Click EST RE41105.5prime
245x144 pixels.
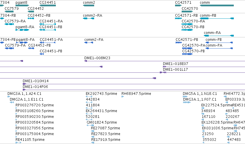click(x=18, y=143)
